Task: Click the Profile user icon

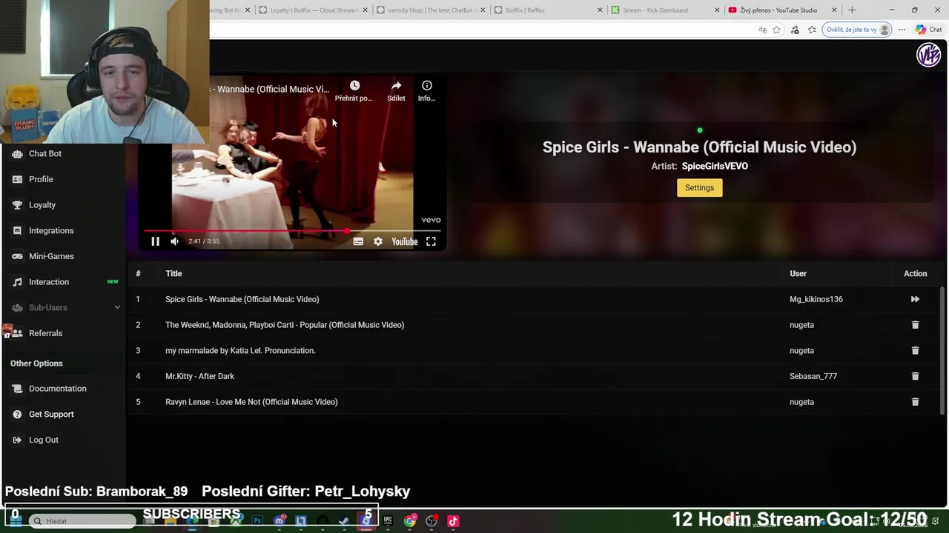Action: 17,179
